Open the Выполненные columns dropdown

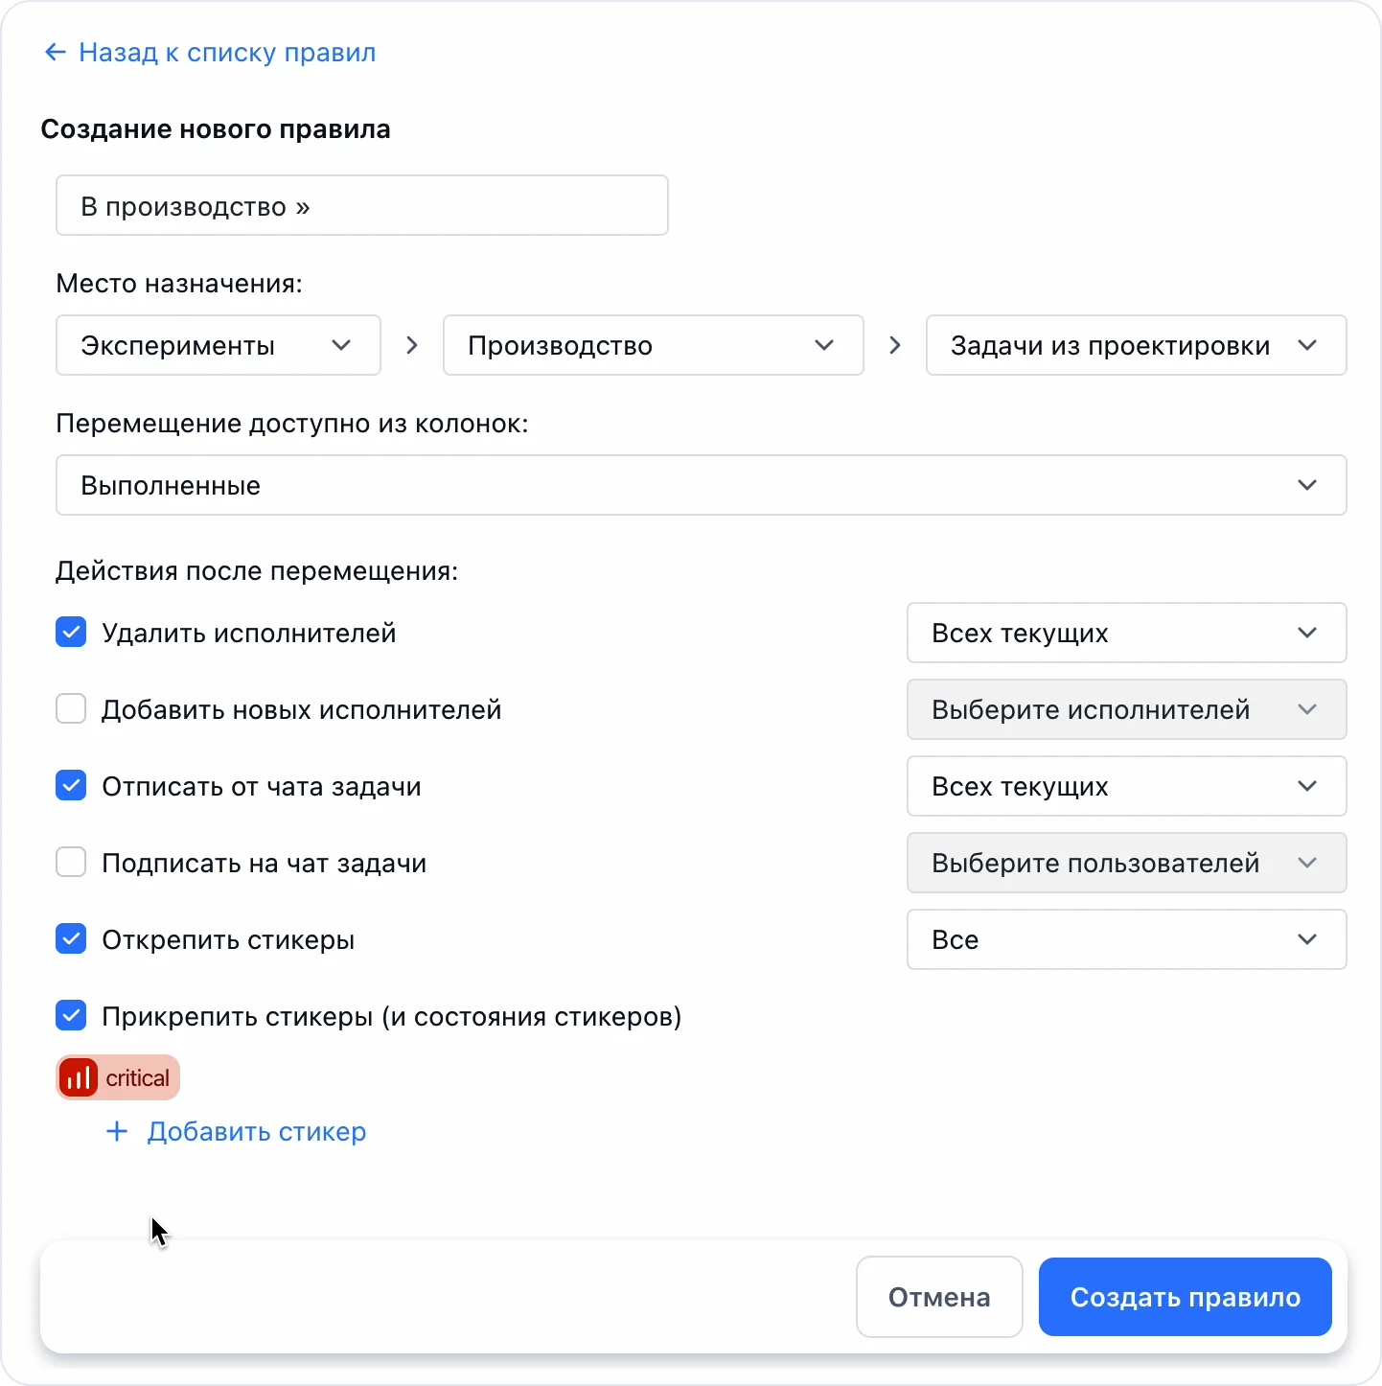702,485
